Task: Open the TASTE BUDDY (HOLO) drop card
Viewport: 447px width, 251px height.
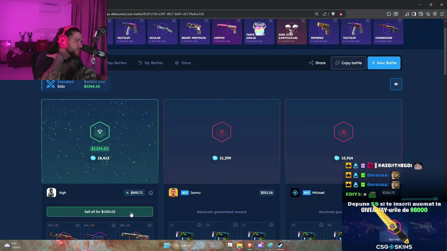Action: pyautogui.click(x=259, y=32)
